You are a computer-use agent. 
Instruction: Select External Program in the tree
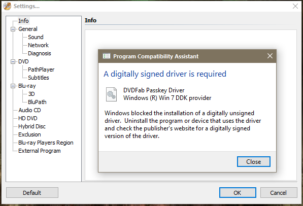40,151
